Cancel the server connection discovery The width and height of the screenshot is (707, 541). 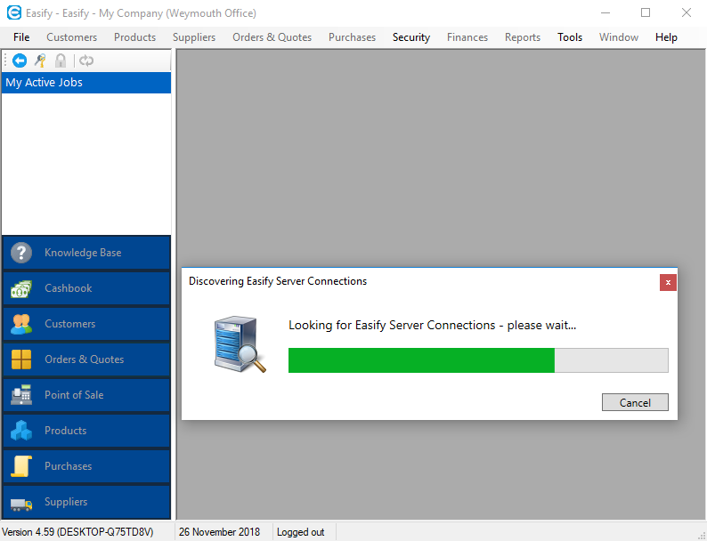[x=635, y=402]
